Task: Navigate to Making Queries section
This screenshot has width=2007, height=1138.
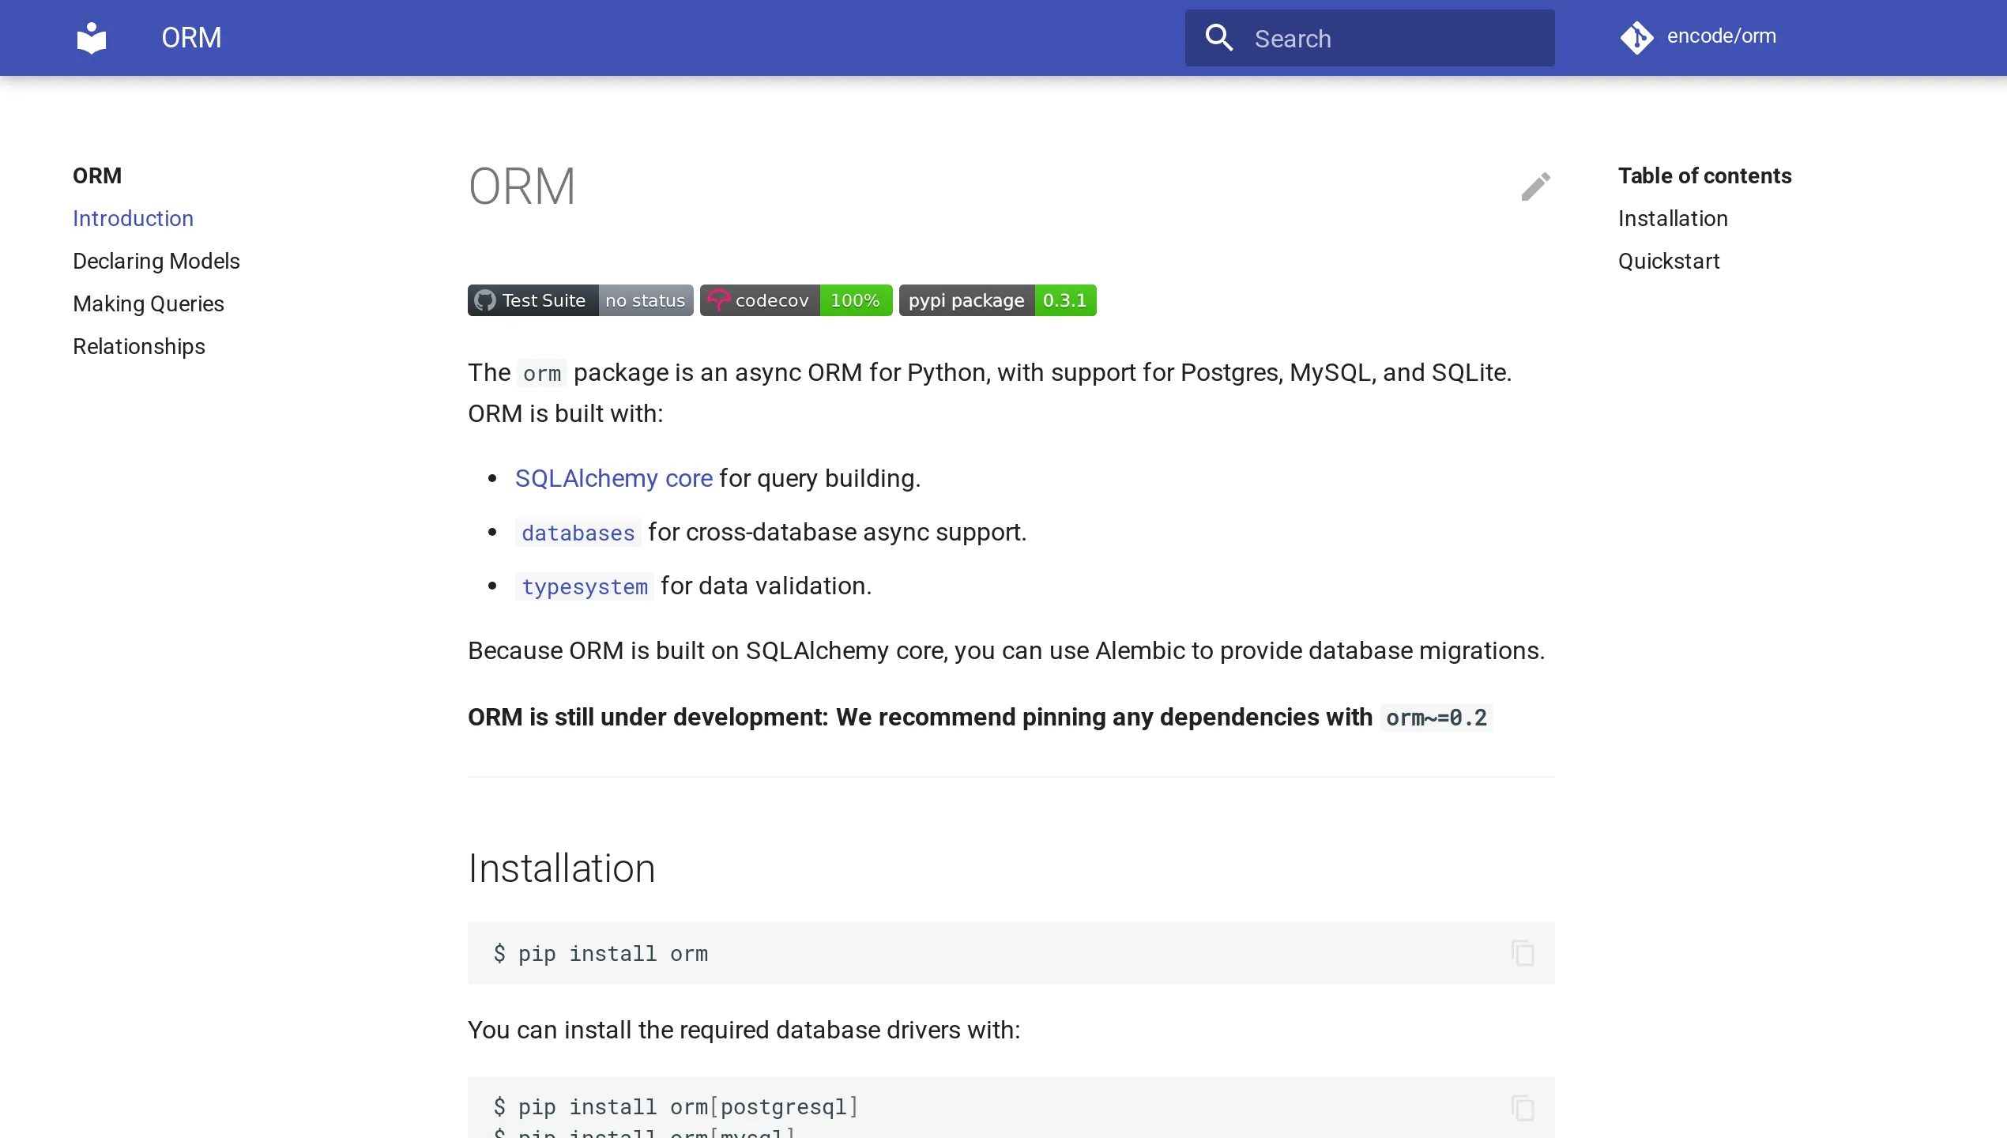Action: (148, 303)
